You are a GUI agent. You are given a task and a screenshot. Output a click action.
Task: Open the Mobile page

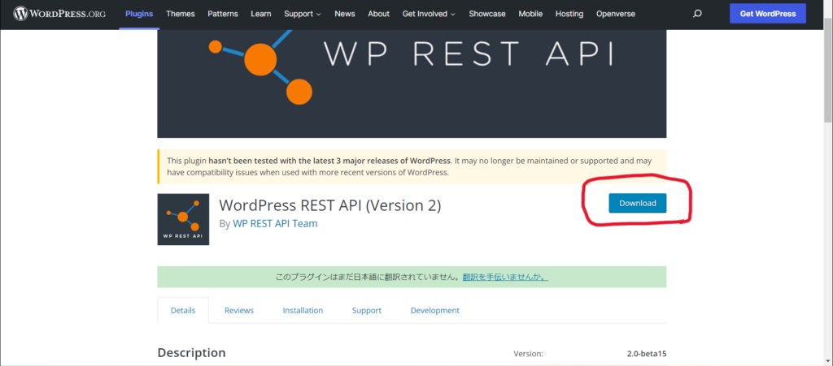[530, 14]
